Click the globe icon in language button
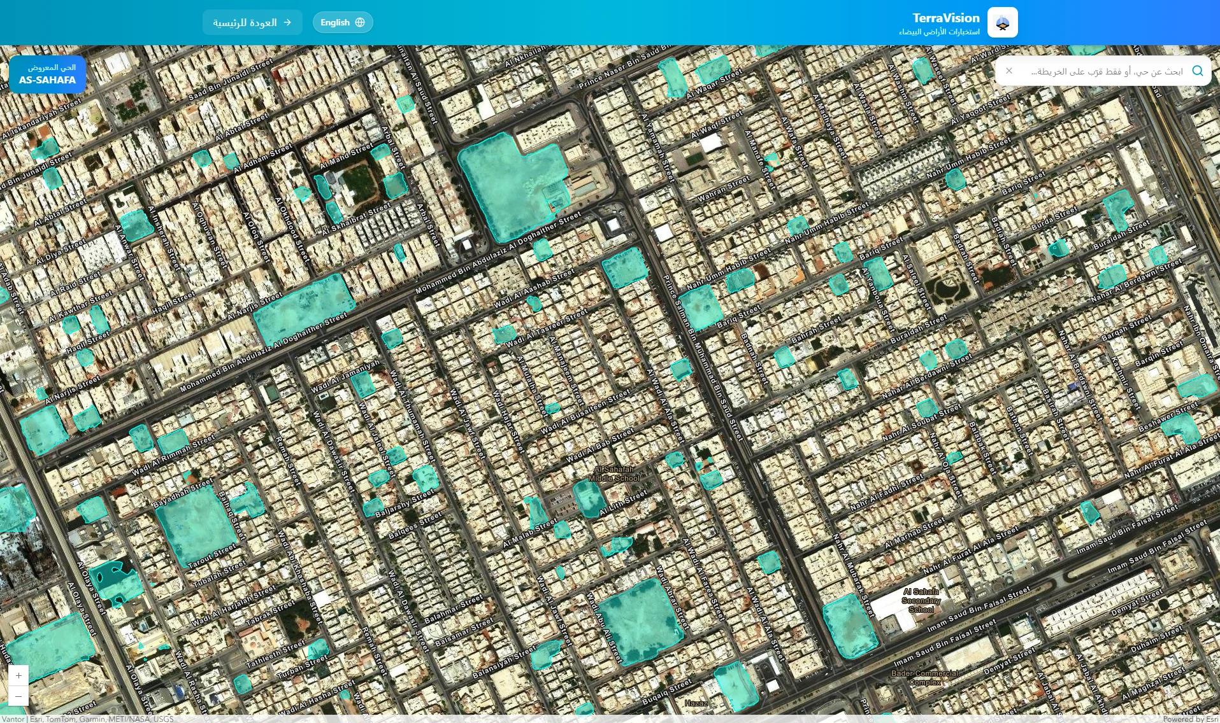 (360, 22)
